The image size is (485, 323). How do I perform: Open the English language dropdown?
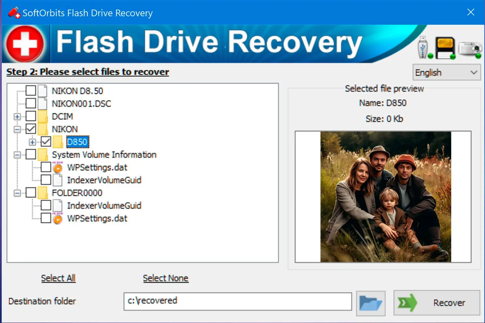click(x=447, y=72)
